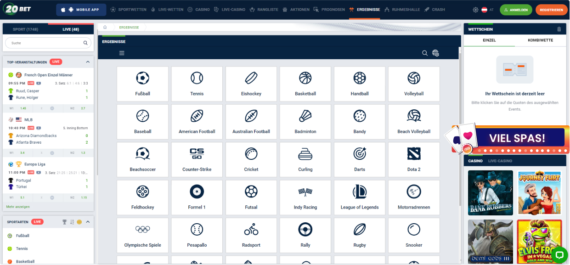Click the search magnifier in Ergebnisse bar

pos(425,53)
